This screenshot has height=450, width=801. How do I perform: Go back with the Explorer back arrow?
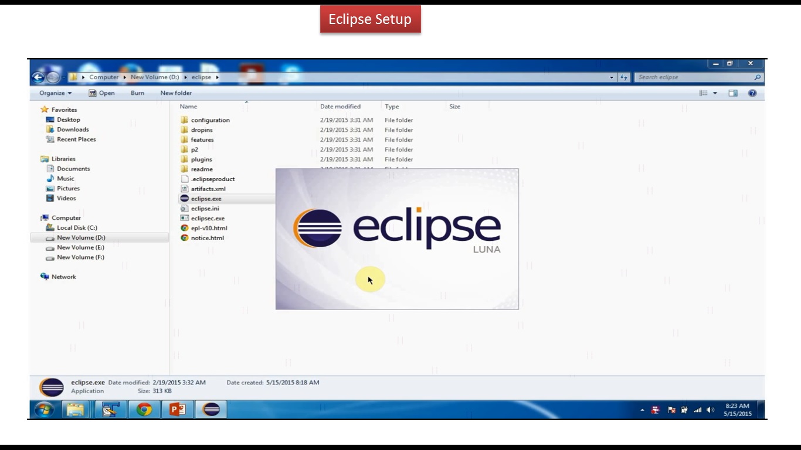[x=38, y=77]
